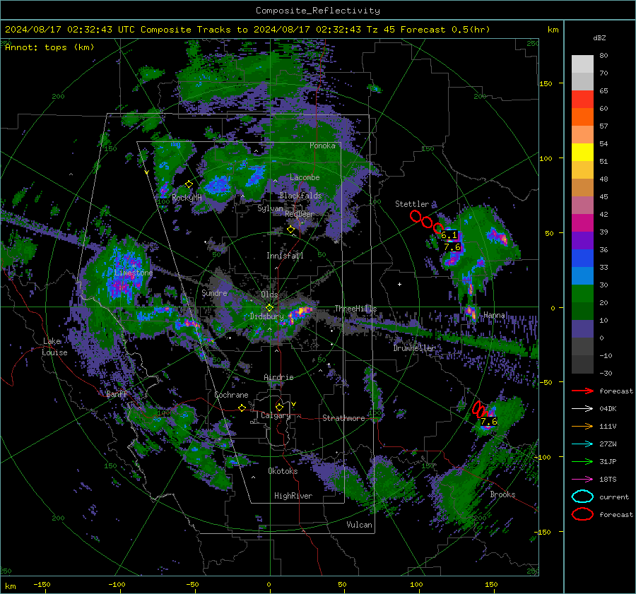Click the Cochrane label

pyautogui.click(x=231, y=395)
